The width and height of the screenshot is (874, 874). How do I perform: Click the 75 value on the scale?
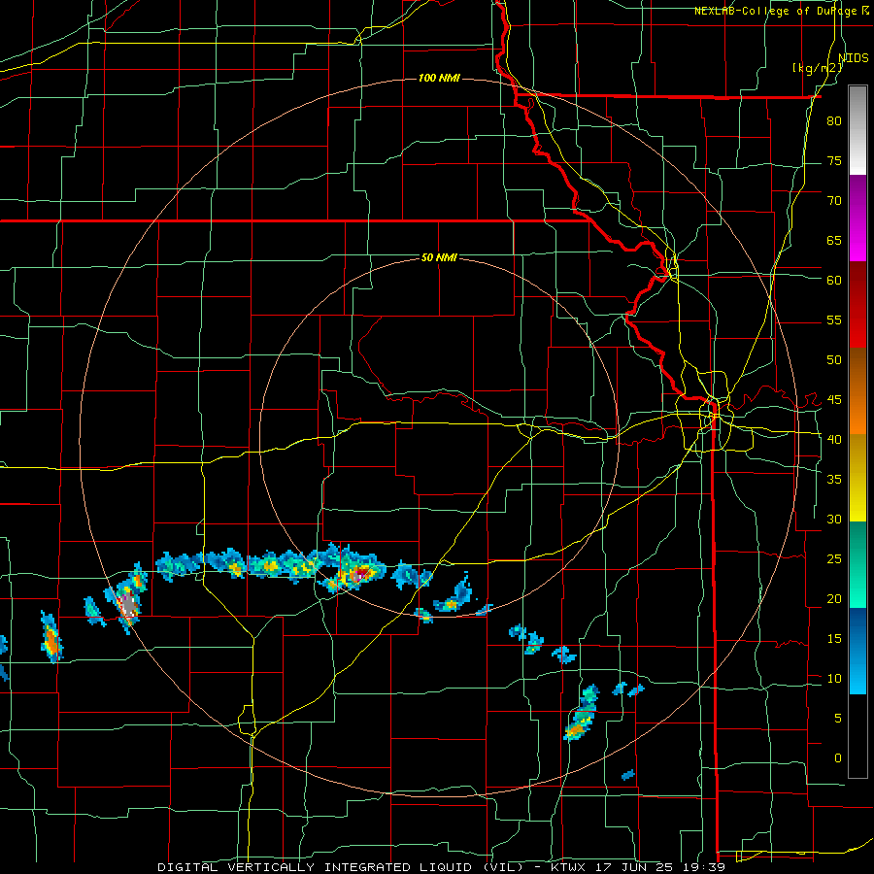pos(834,160)
